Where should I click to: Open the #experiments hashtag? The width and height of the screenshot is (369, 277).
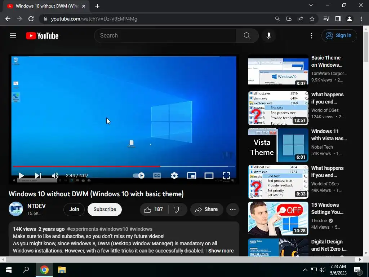click(x=83, y=229)
